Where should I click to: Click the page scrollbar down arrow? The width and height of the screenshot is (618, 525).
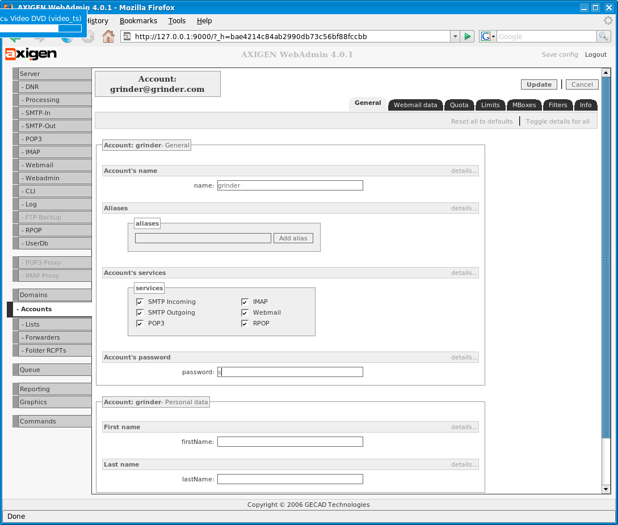[x=606, y=489]
